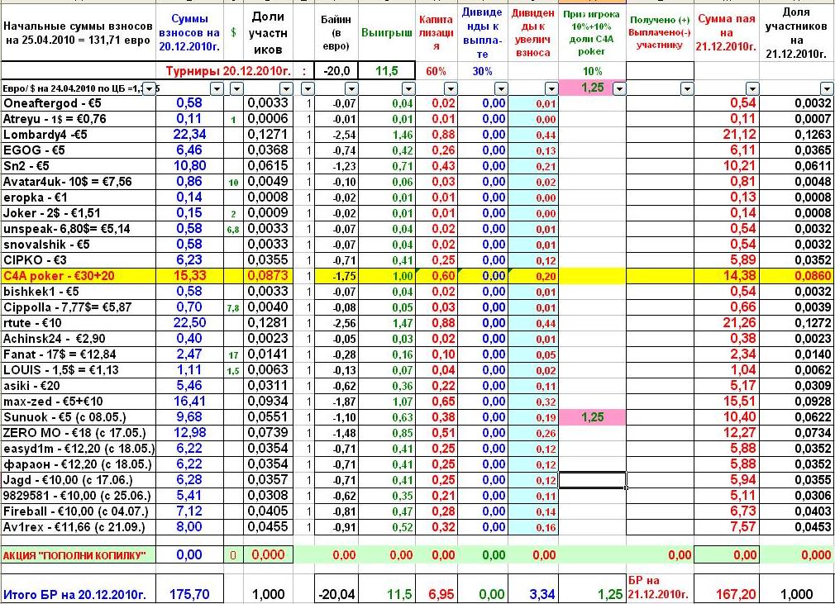The height and width of the screenshot is (604, 835).
Task: Select header cell Суммы взносов на 20.12.2010г.
Action: [189, 33]
